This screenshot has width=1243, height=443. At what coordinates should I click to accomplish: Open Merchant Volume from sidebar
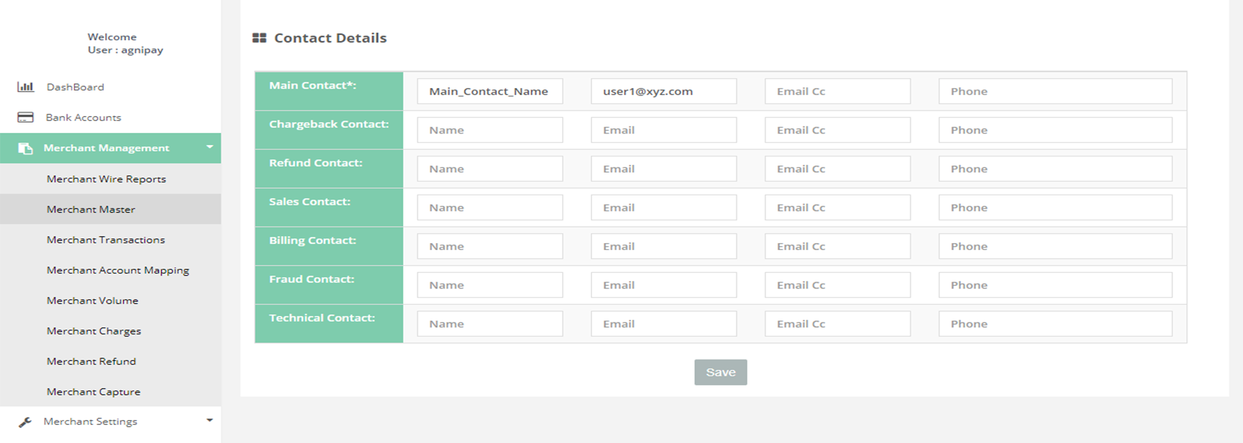point(92,300)
